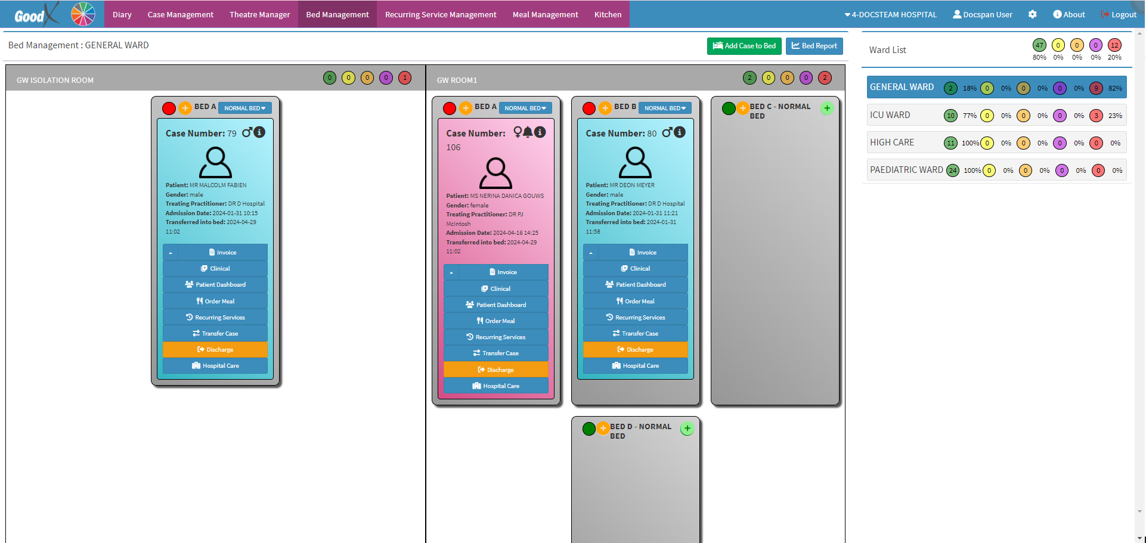Click orange plus icon on Room1 Bed B

(605, 108)
